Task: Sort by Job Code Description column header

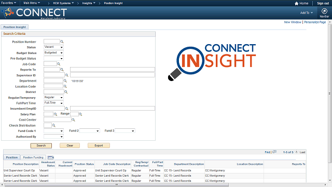Action: point(117,164)
